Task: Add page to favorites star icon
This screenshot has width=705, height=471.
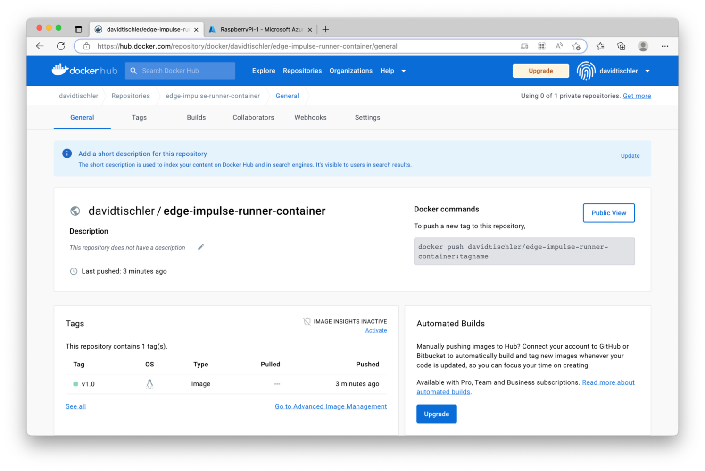Action: pyautogui.click(x=576, y=46)
